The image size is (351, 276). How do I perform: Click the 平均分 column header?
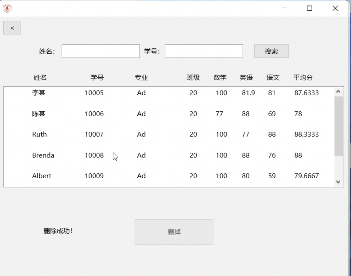[303, 78]
